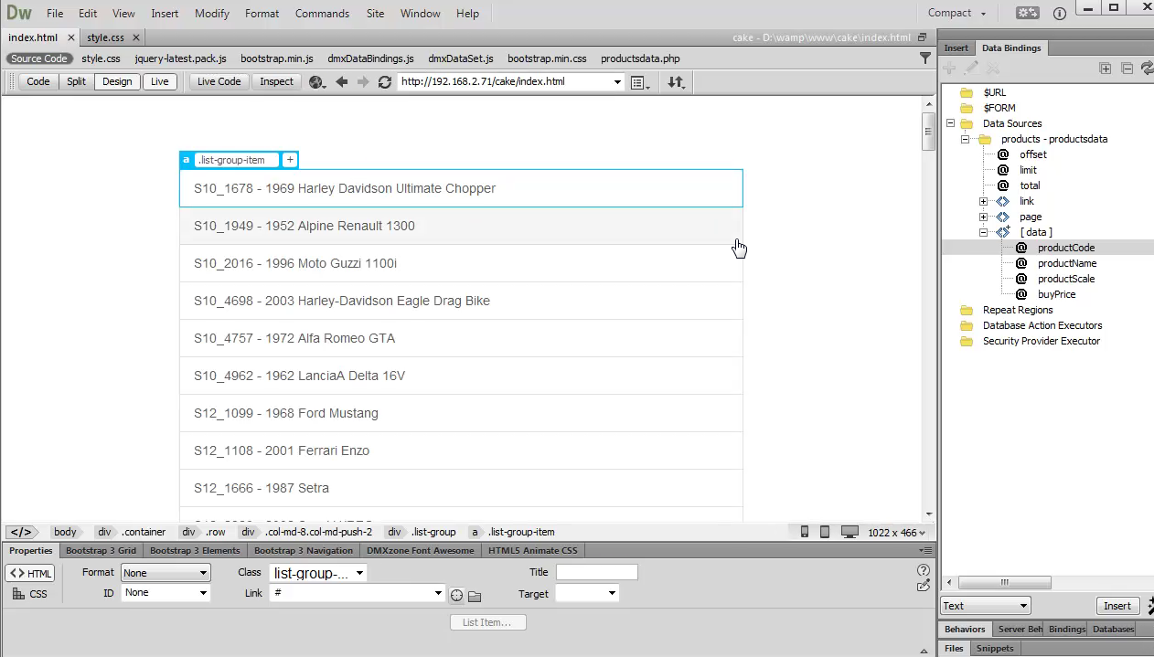Expand the link node
1154x657 pixels.
tap(983, 201)
